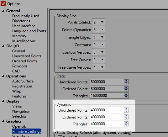Screen dimensions: 168x137
Task: Collapse the Display tree section arrow
Action: [3, 101]
